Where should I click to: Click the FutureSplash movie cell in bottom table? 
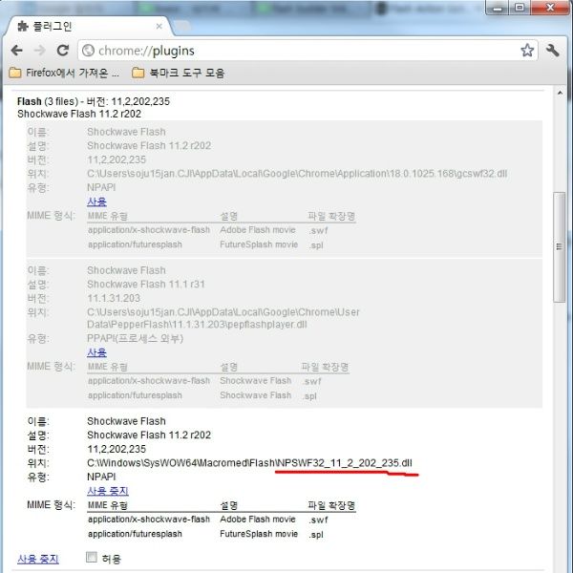coord(259,534)
